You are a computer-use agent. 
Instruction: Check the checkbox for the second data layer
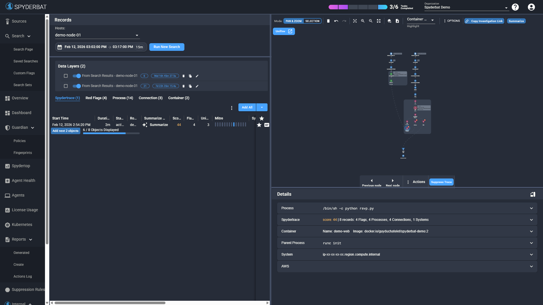(66, 86)
